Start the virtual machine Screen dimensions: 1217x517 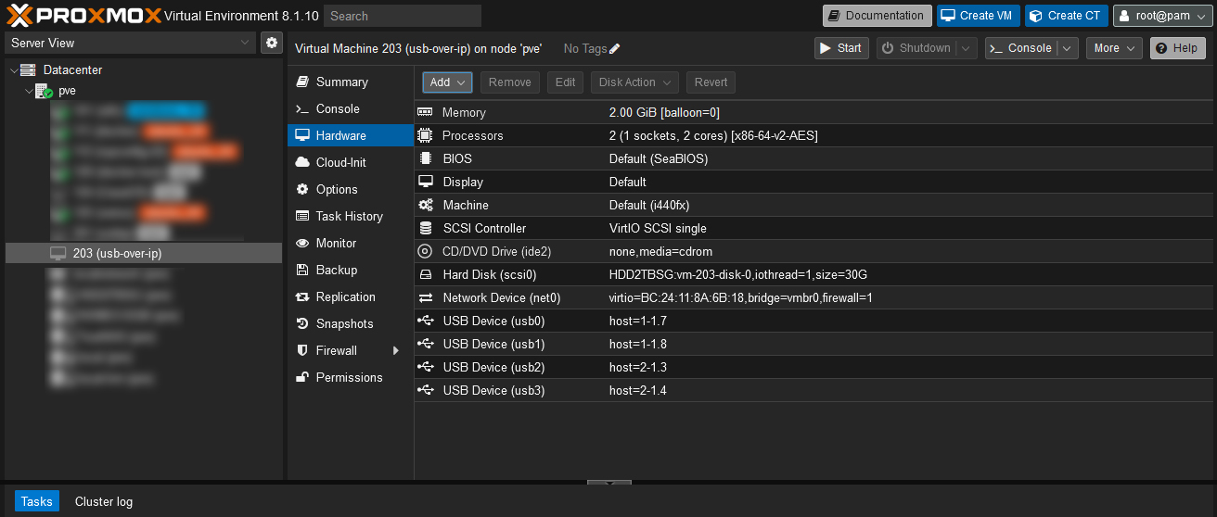click(x=839, y=48)
